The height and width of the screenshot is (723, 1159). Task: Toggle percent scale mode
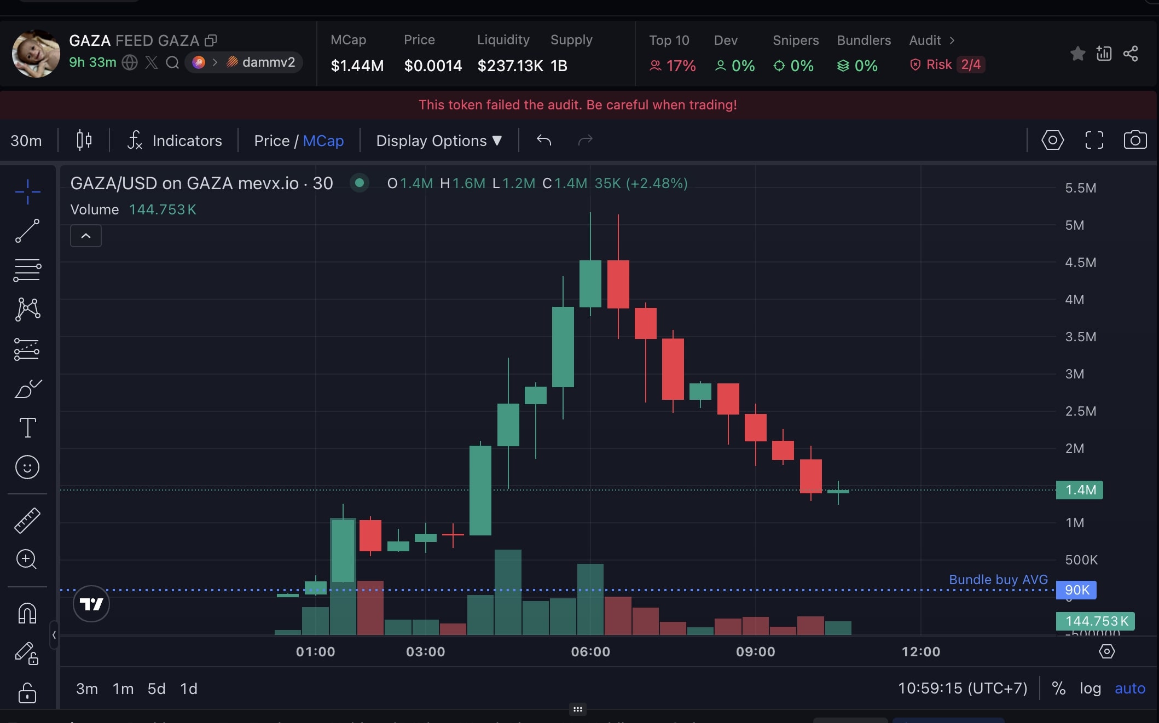(x=1058, y=688)
